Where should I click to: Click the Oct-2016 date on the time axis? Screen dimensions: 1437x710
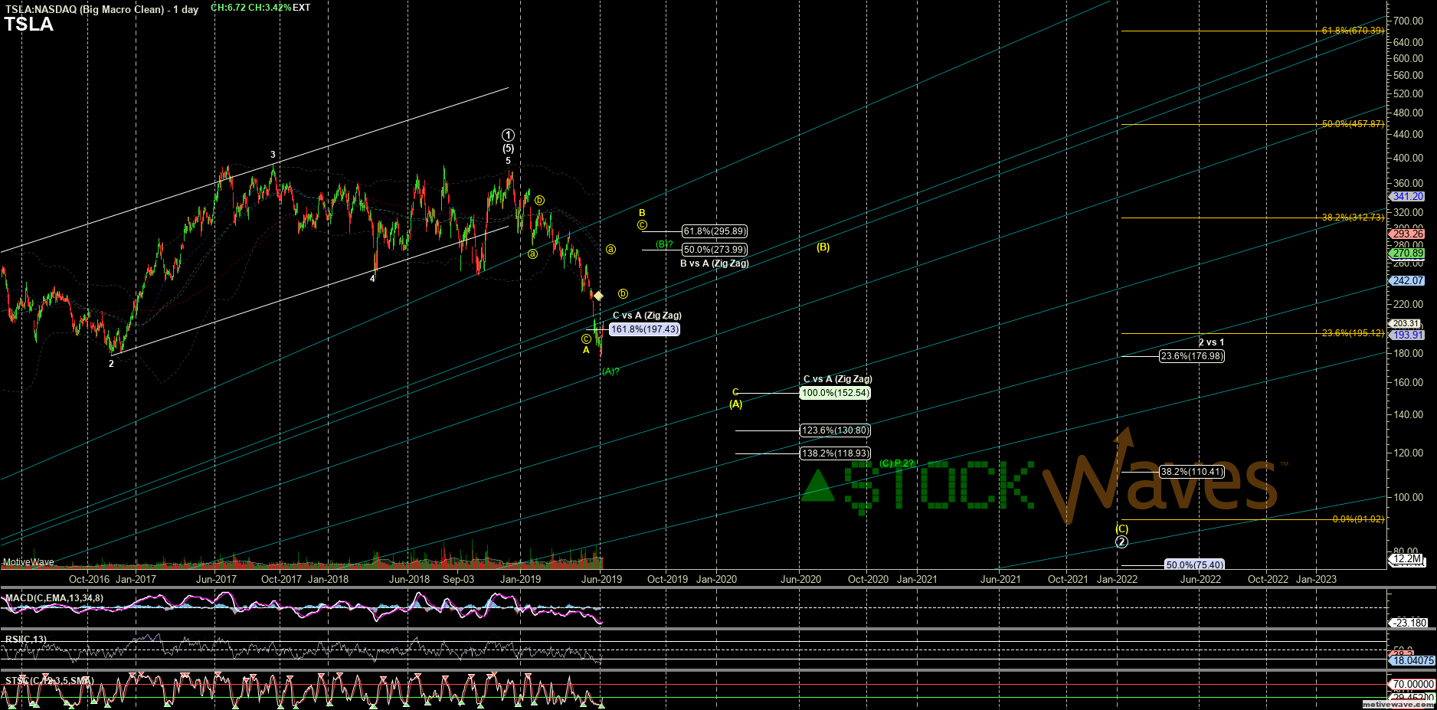click(x=89, y=579)
